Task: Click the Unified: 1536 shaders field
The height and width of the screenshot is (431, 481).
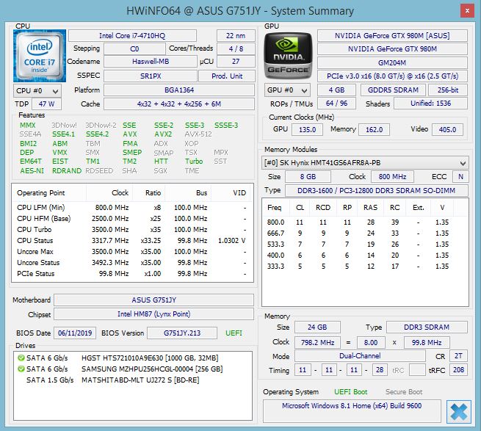Action: point(430,104)
